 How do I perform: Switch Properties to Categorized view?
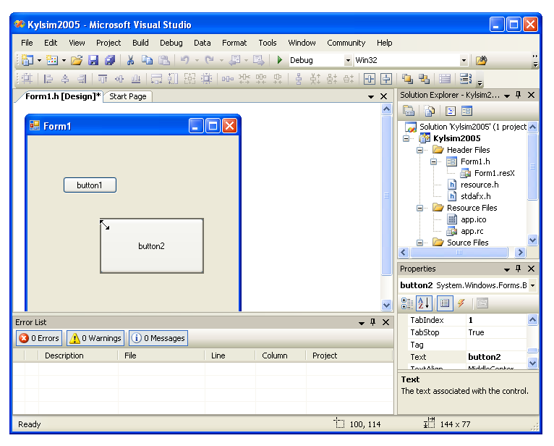pyautogui.click(x=407, y=303)
